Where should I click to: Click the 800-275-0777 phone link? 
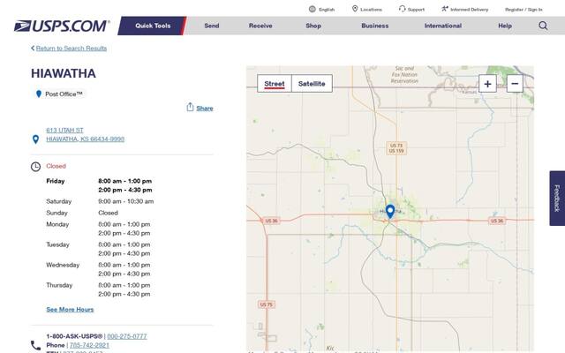tap(127, 336)
